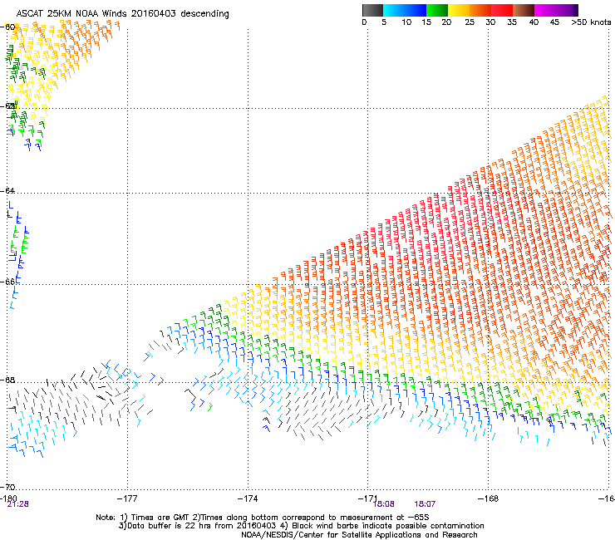Image resolution: width=615 pixels, height=540 pixels.
Task: Click the -68 latitude axis label
Action: [x=7, y=380]
